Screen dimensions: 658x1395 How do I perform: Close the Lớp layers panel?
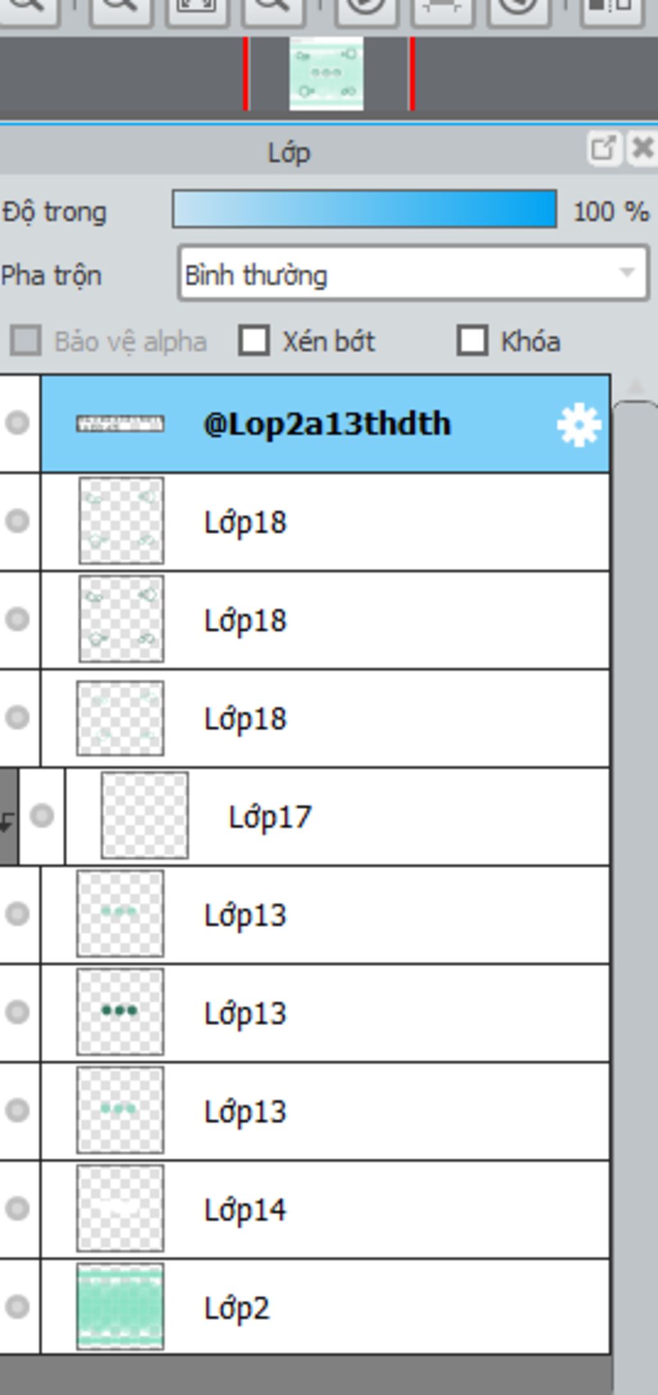[x=641, y=148]
